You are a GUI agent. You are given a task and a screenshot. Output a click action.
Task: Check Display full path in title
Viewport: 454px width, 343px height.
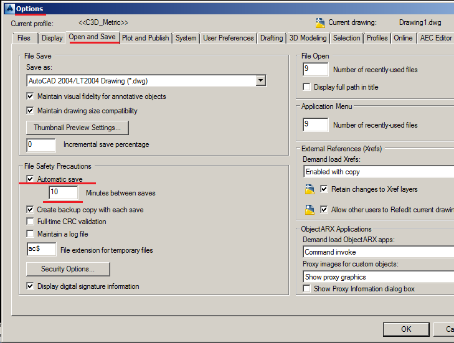pos(306,87)
